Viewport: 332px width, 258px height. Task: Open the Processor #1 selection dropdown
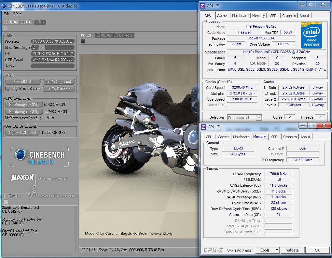tap(244, 118)
